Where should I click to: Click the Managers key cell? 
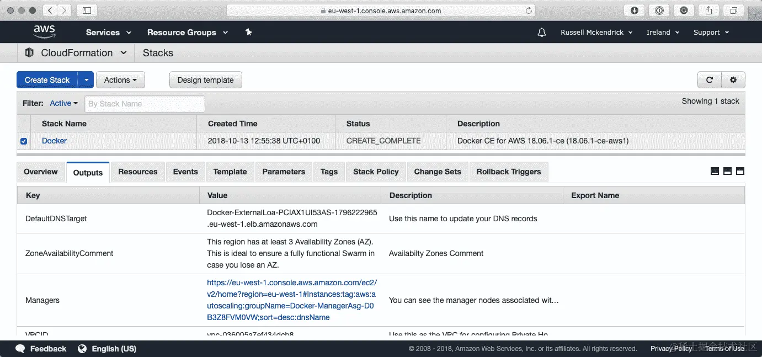(42, 300)
